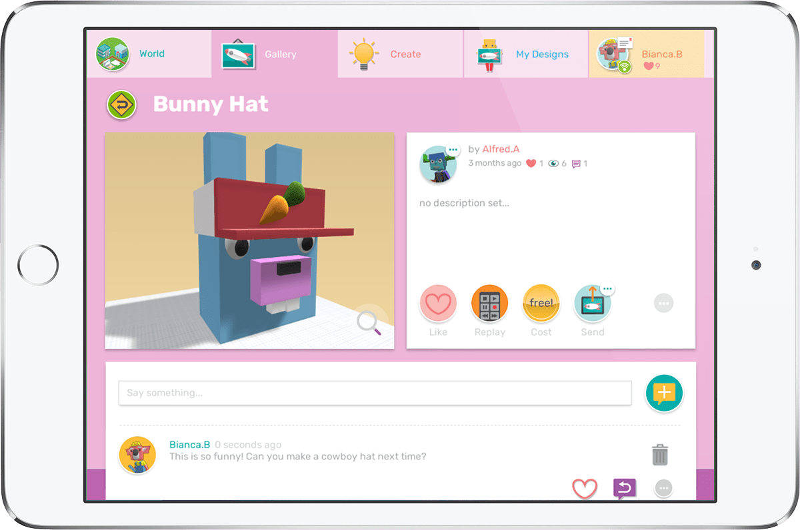Click the red heart likes count

(535, 163)
